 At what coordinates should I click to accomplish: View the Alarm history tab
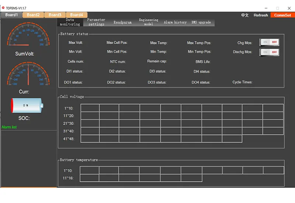coord(175,23)
